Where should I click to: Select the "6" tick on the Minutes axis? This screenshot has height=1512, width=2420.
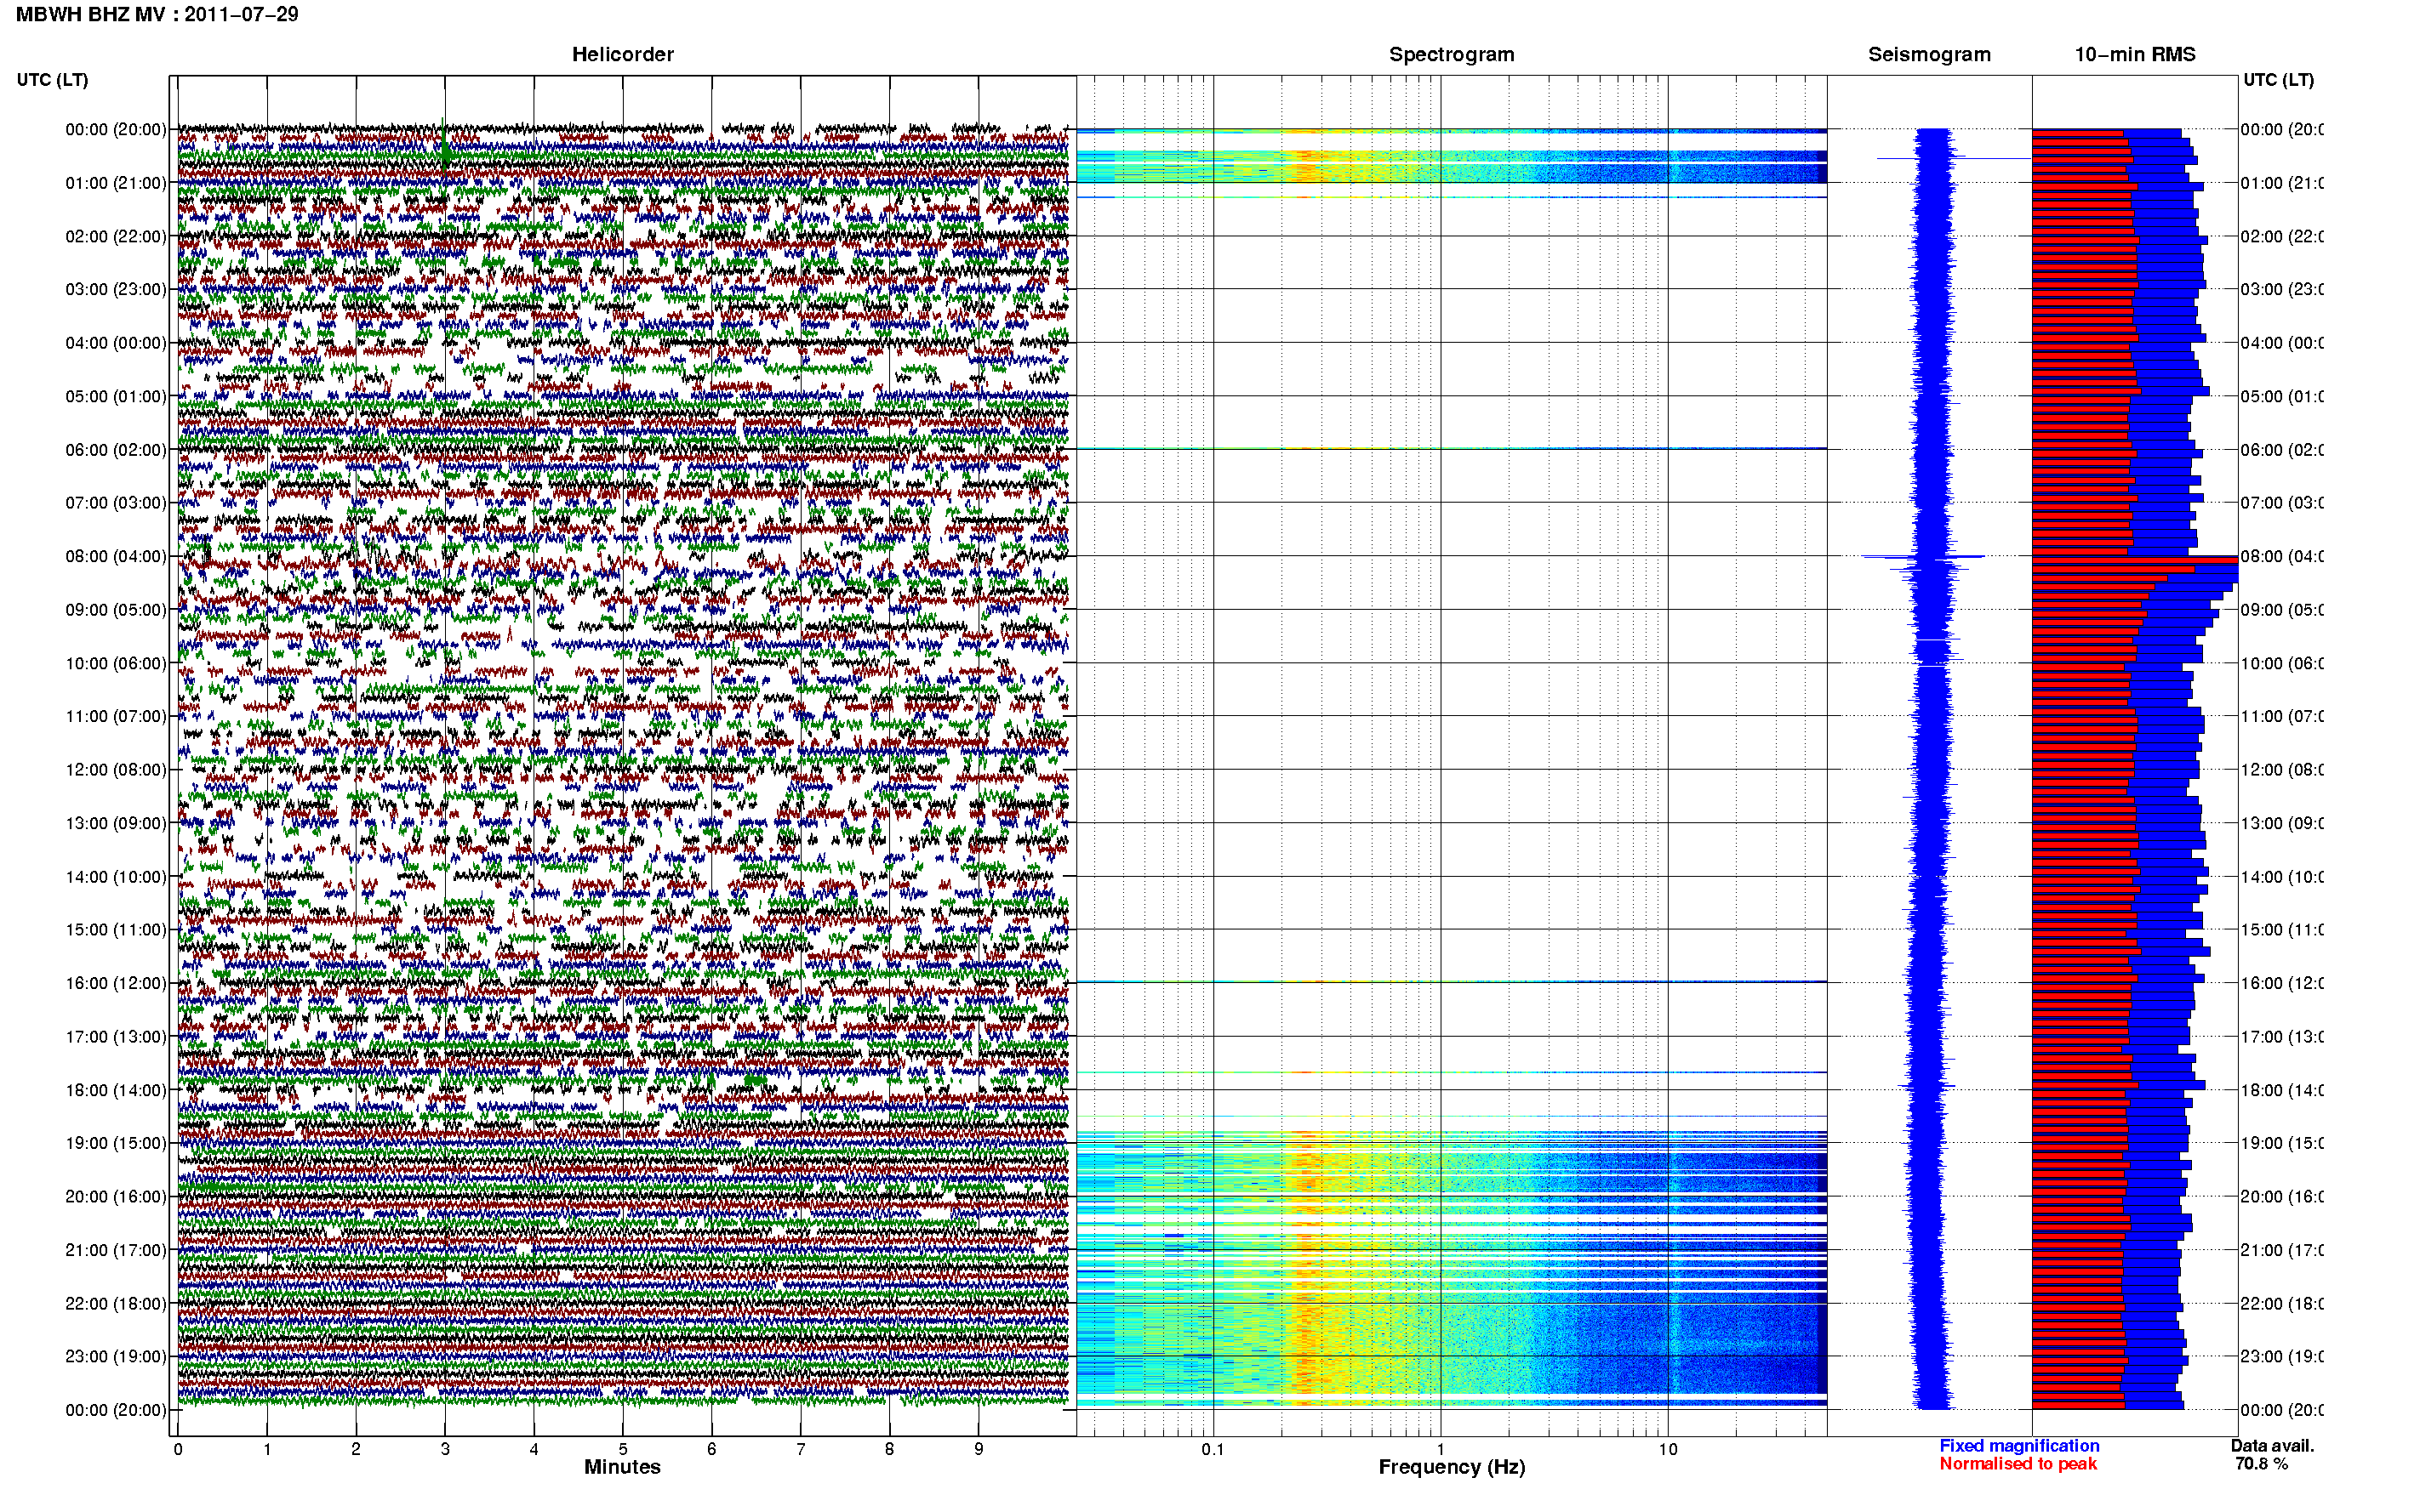tap(711, 1449)
